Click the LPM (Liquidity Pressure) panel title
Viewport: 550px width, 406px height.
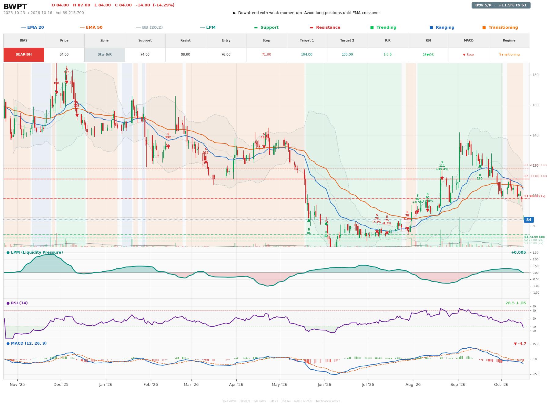(x=35, y=252)
